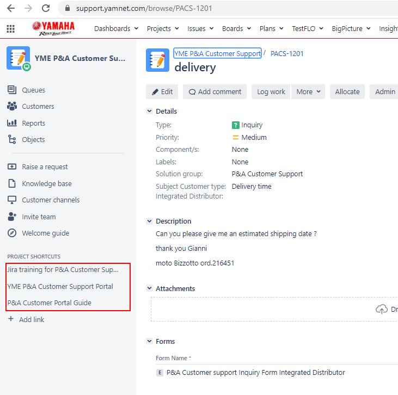
Task: Open the PACS-1201 issue key link
Action: click(x=287, y=53)
